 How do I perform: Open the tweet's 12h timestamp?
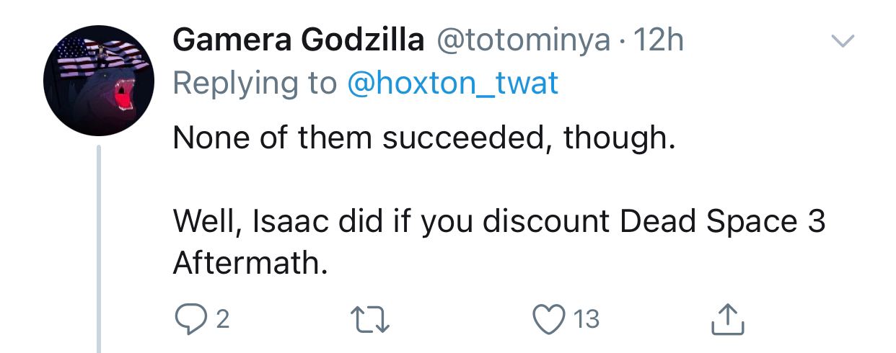click(657, 41)
